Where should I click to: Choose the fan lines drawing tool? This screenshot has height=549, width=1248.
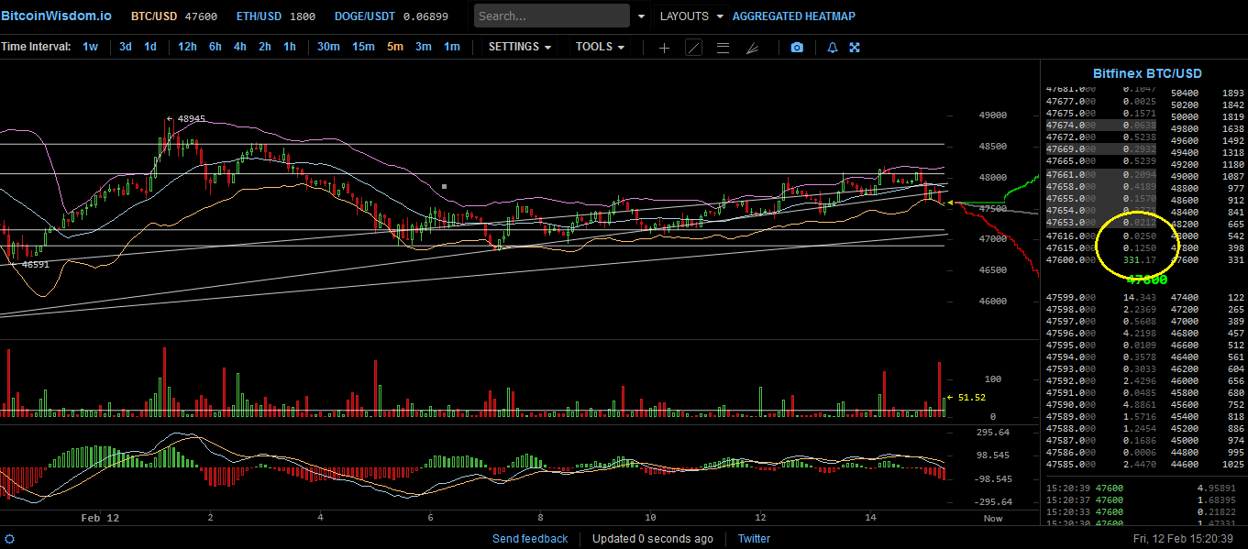(752, 48)
